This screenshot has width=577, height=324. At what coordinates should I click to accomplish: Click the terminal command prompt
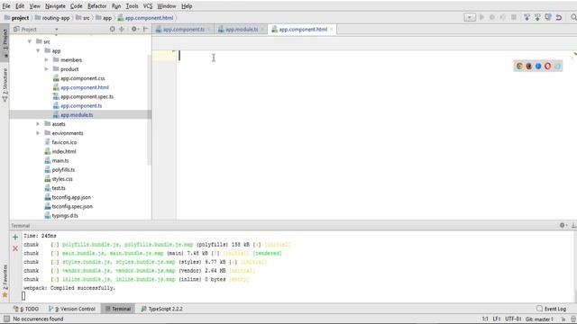(x=23, y=296)
